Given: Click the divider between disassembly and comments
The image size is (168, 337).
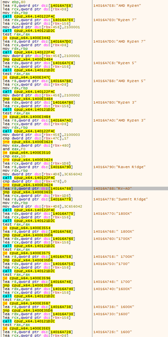Looking at the screenshot, I should point(92,168).
